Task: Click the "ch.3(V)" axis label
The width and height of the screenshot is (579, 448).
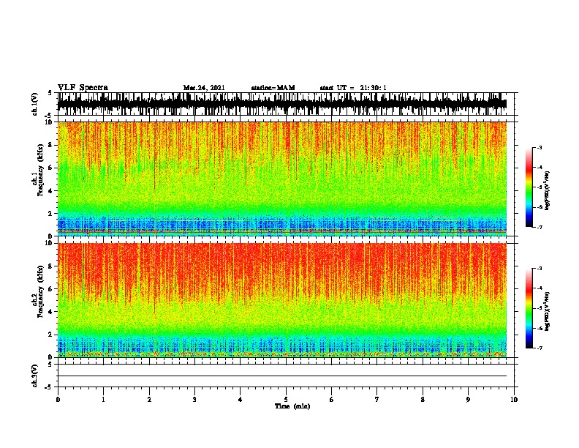Action: click(35, 376)
